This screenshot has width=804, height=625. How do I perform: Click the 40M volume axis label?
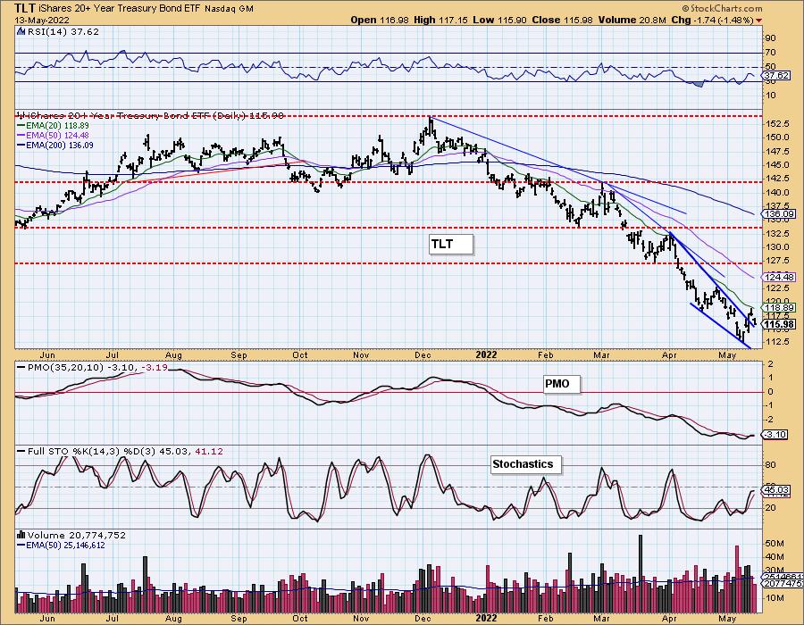click(775, 557)
